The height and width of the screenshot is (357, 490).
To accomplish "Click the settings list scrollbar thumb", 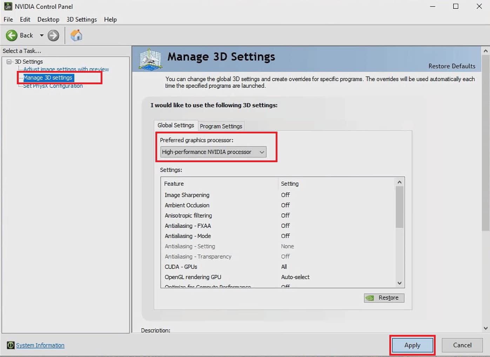I will (400, 207).
